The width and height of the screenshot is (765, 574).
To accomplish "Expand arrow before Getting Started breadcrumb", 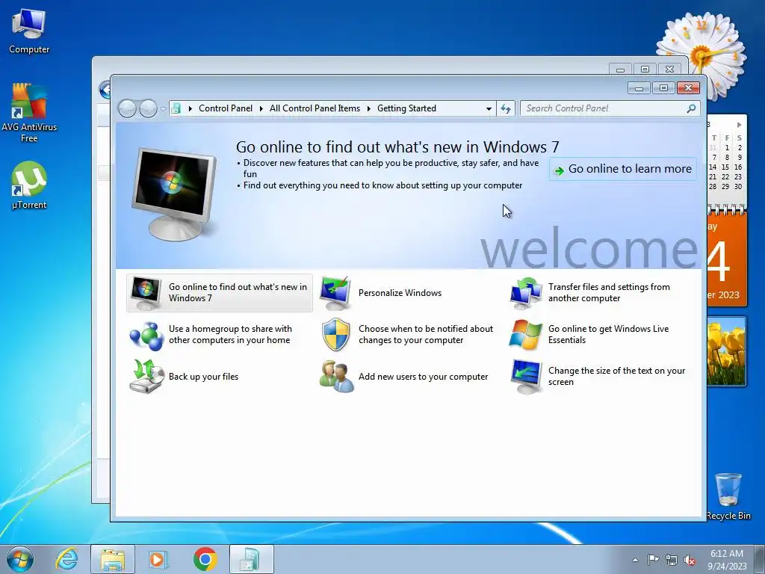I will pos(368,108).
